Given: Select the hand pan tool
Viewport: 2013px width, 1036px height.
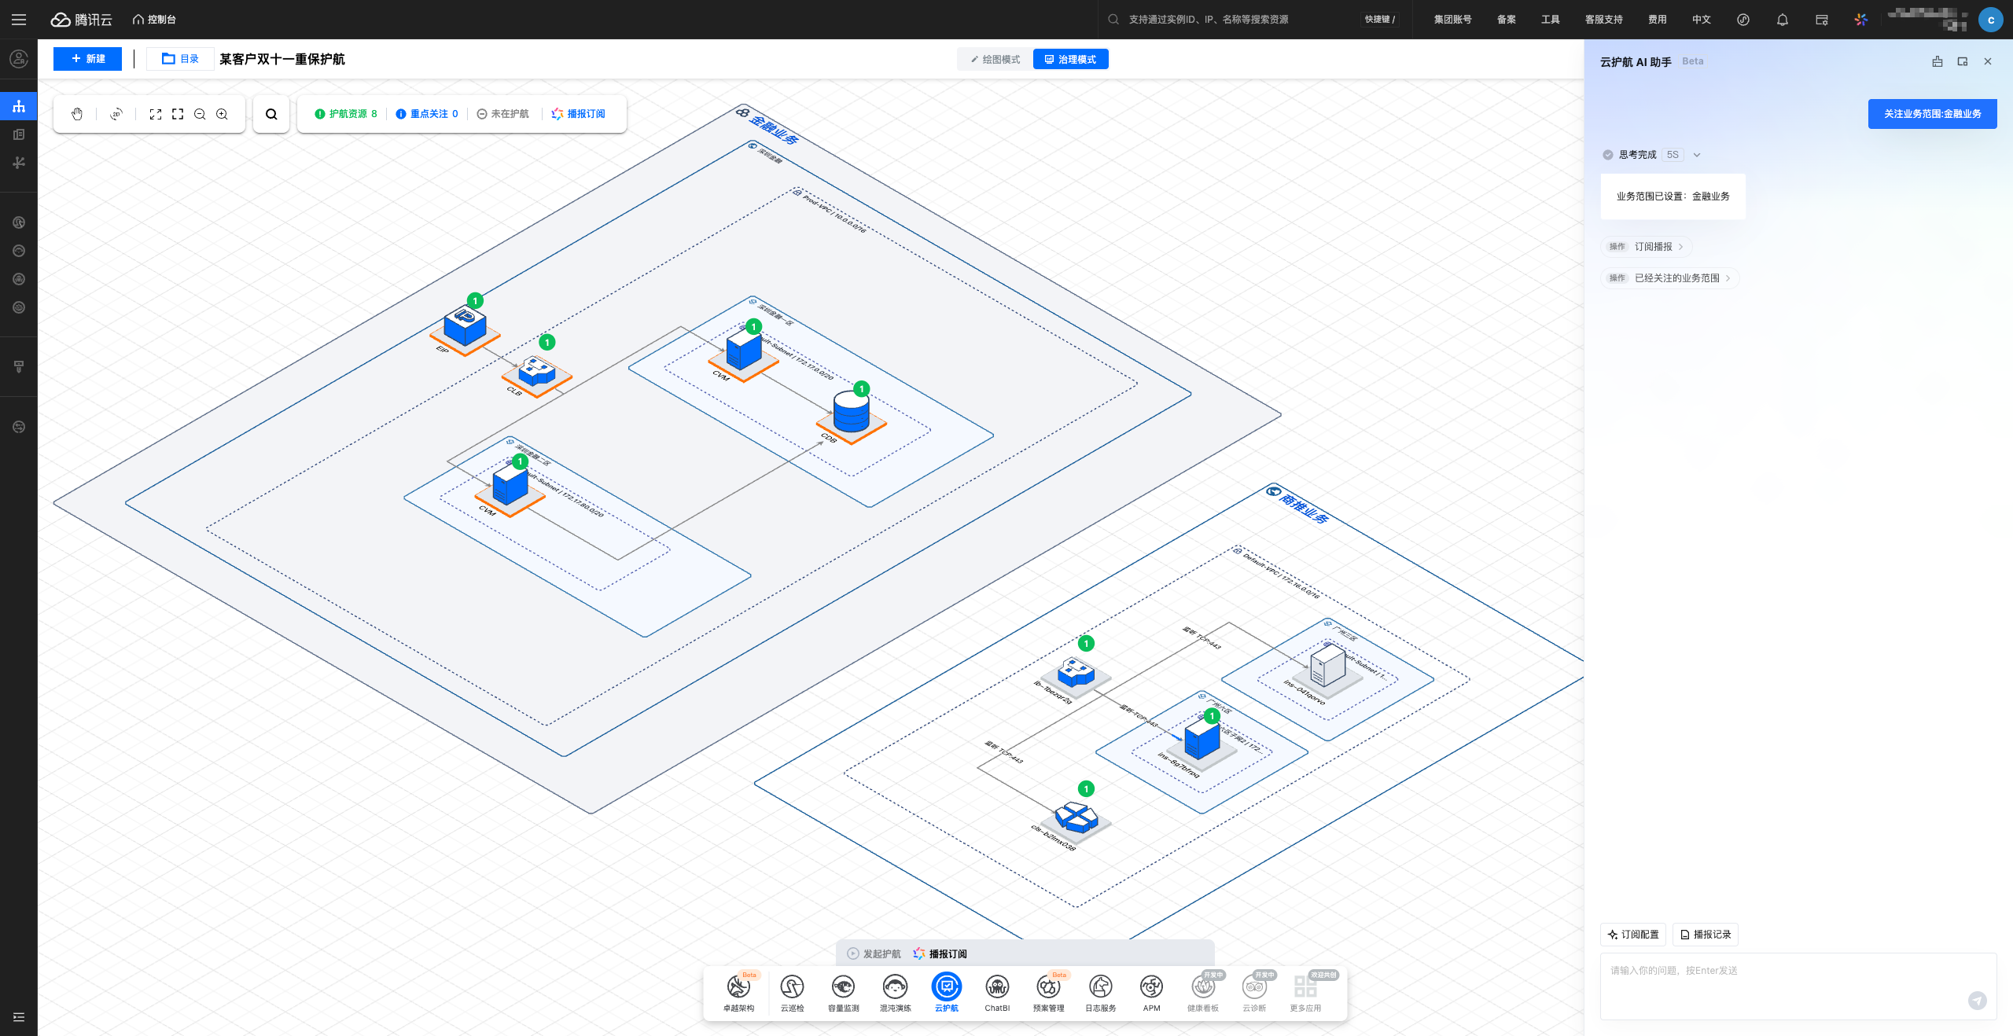Looking at the screenshot, I should pos(77,114).
